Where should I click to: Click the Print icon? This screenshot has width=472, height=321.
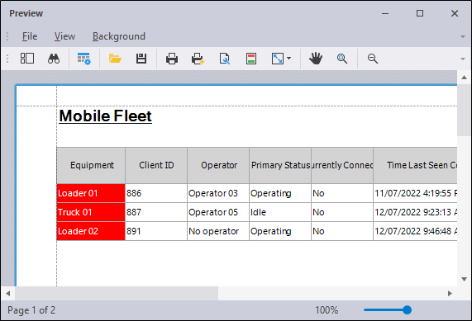tap(172, 59)
